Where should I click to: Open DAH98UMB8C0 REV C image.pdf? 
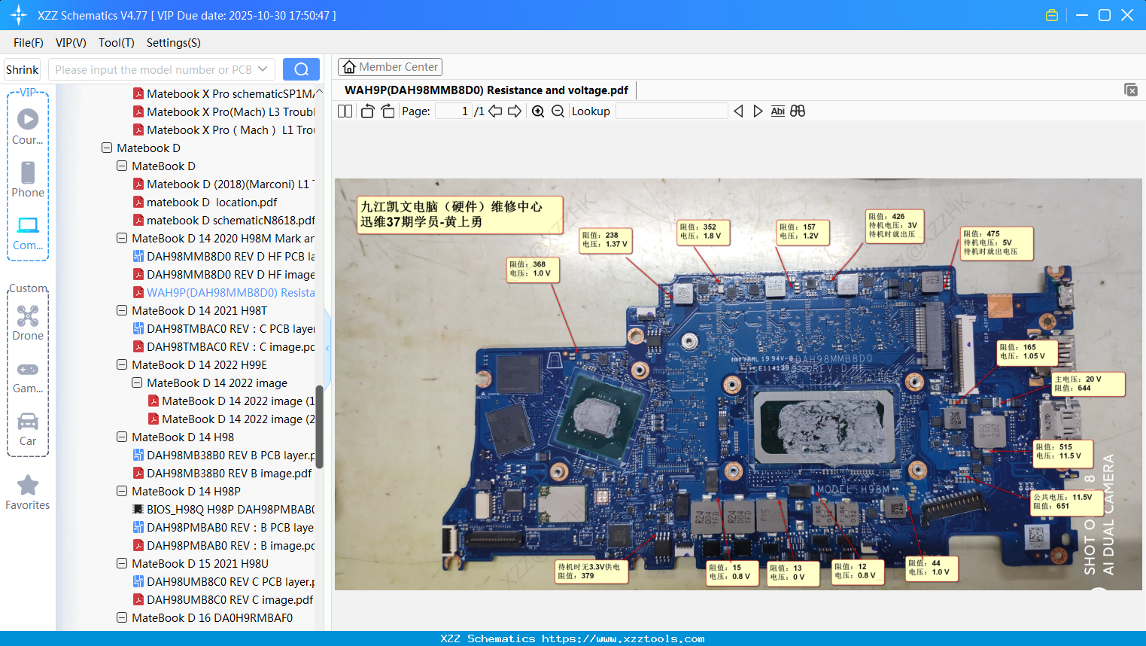(223, 600)
